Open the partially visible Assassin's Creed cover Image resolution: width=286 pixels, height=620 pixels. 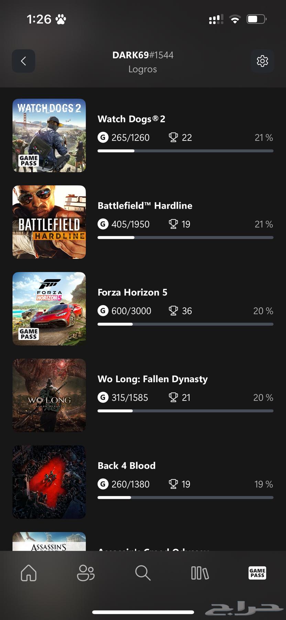(49, 542)
